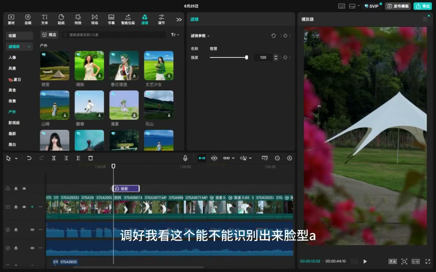Open the 9:16 aspect ratio selector
The height and width of the screenshot is (272, 436).
pyautogui.click(x=416, y=261)
